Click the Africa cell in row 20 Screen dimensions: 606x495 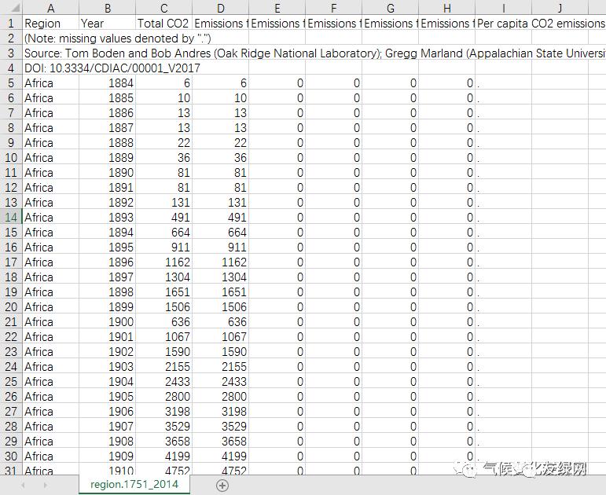click(x=50, y=306)
